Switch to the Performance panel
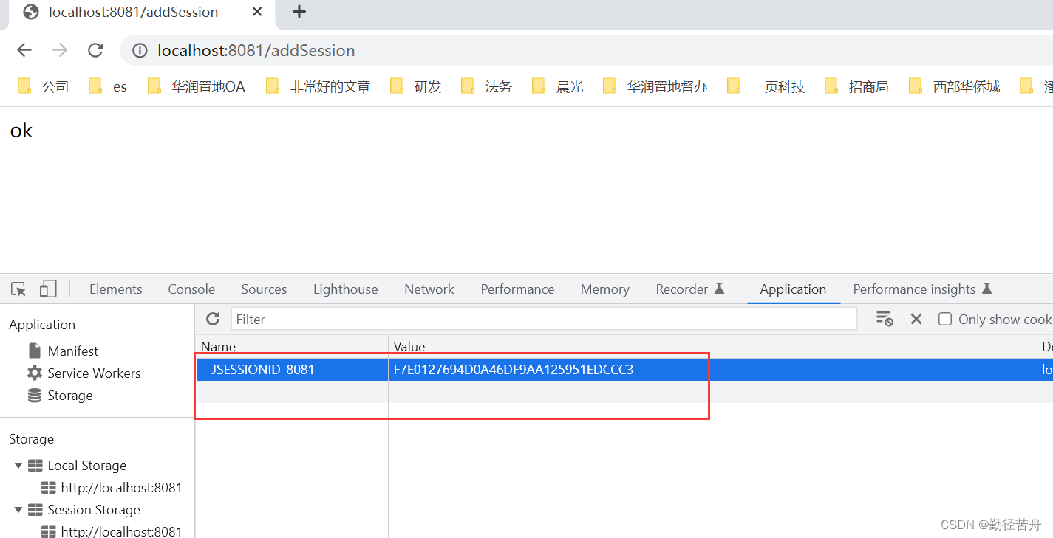Viewport: 1053px width, 538px height. pos(517,289)
